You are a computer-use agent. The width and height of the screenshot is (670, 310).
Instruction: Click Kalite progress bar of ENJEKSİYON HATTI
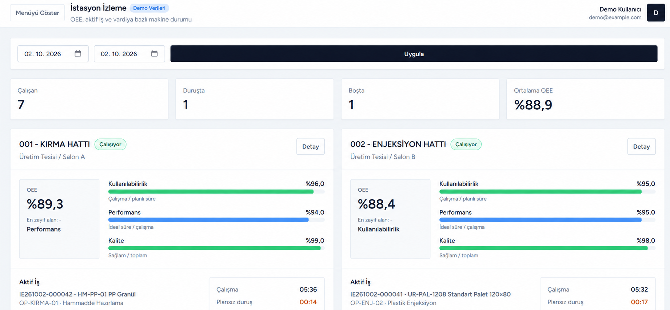(547, 248)
